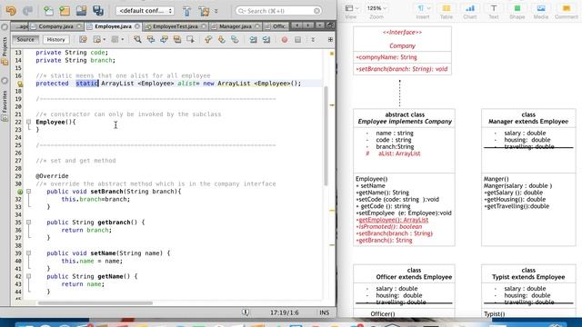This screenshot has height=327, width=582.
Task: Switch to Source view
Action: pyautogui.click(x=25, y=39)
